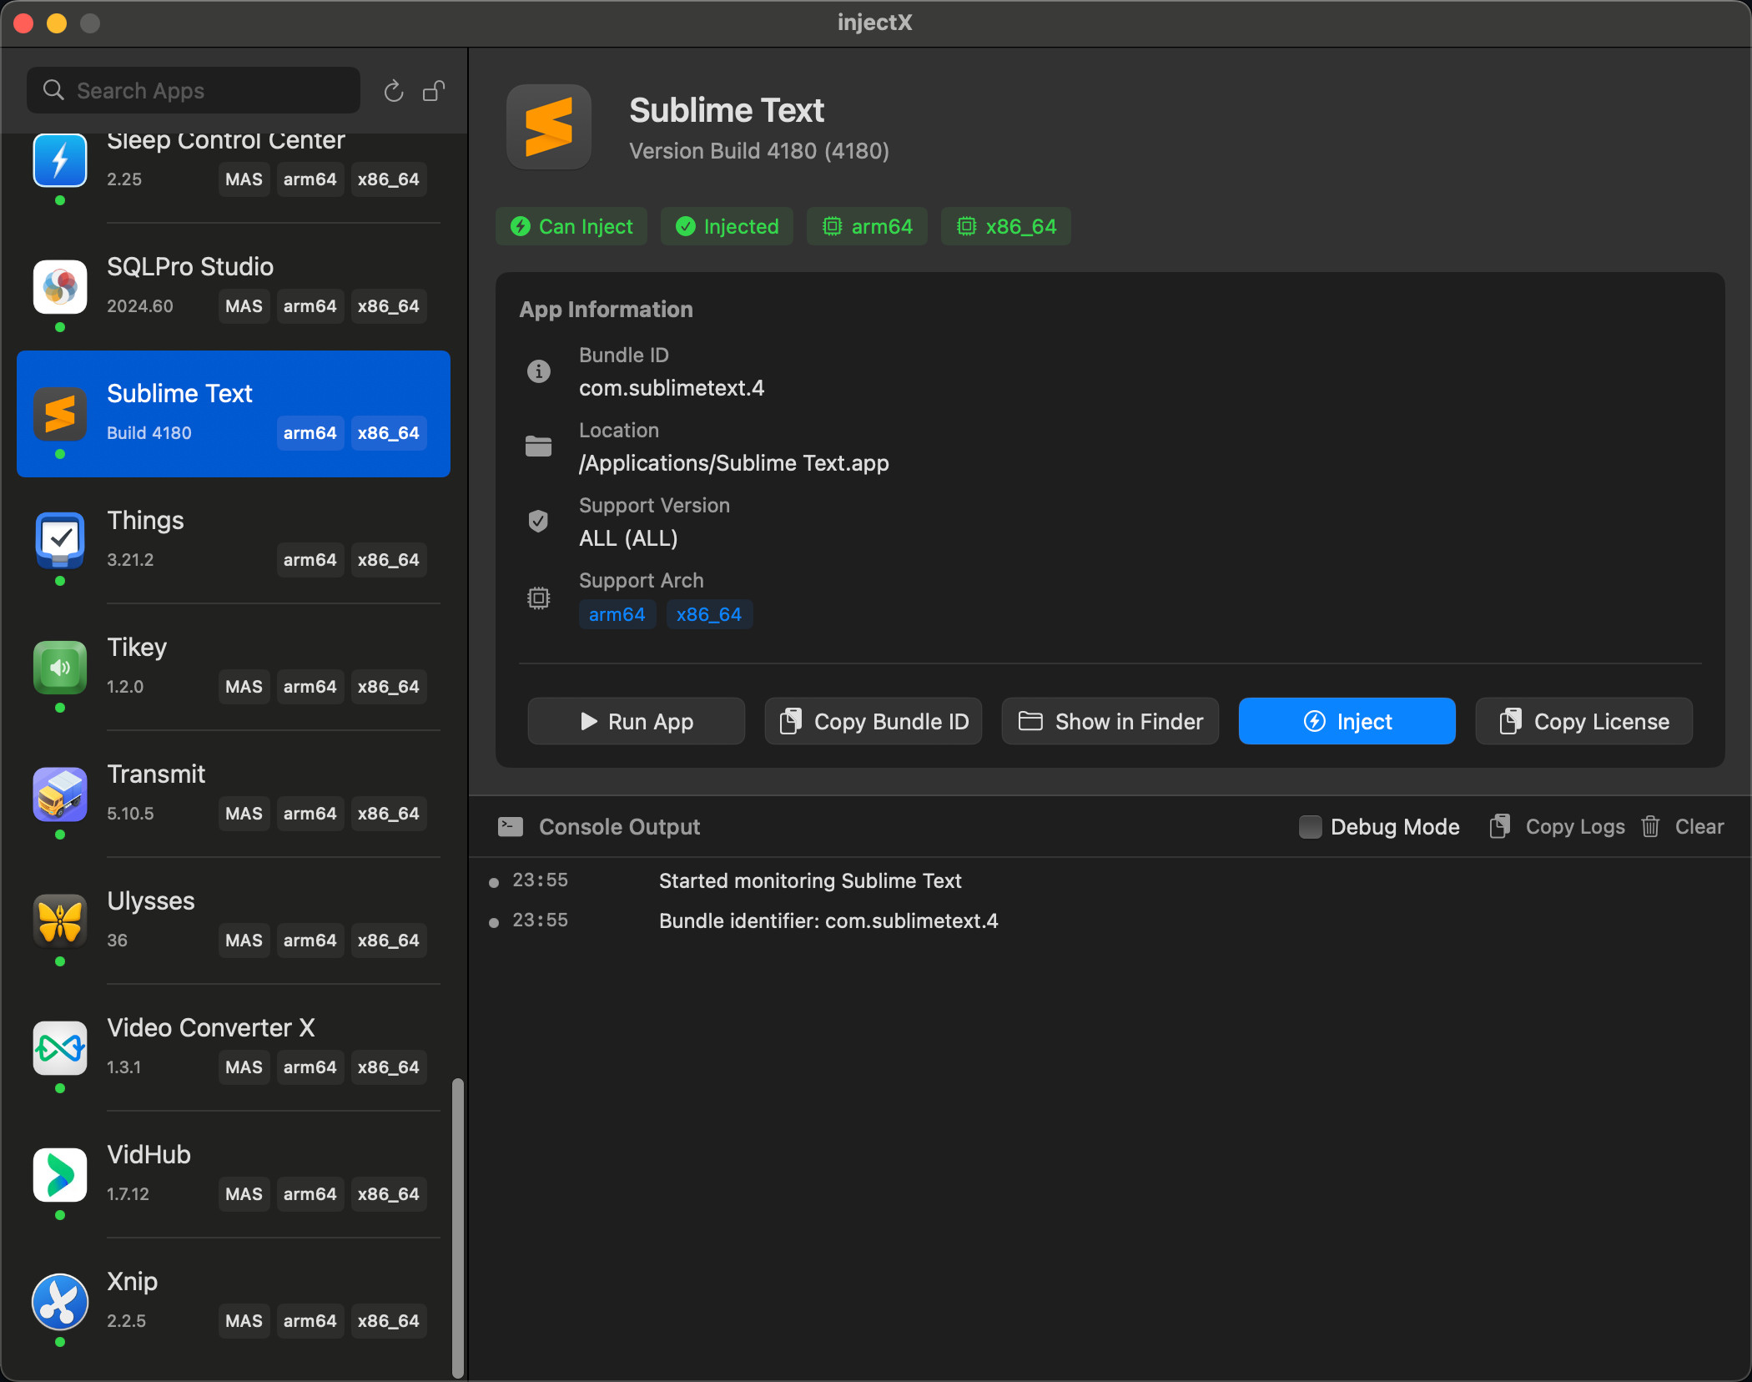Click the refresh apps icon
Viewport: 1752px width, 1382px height.
click(x=394, y=90)
